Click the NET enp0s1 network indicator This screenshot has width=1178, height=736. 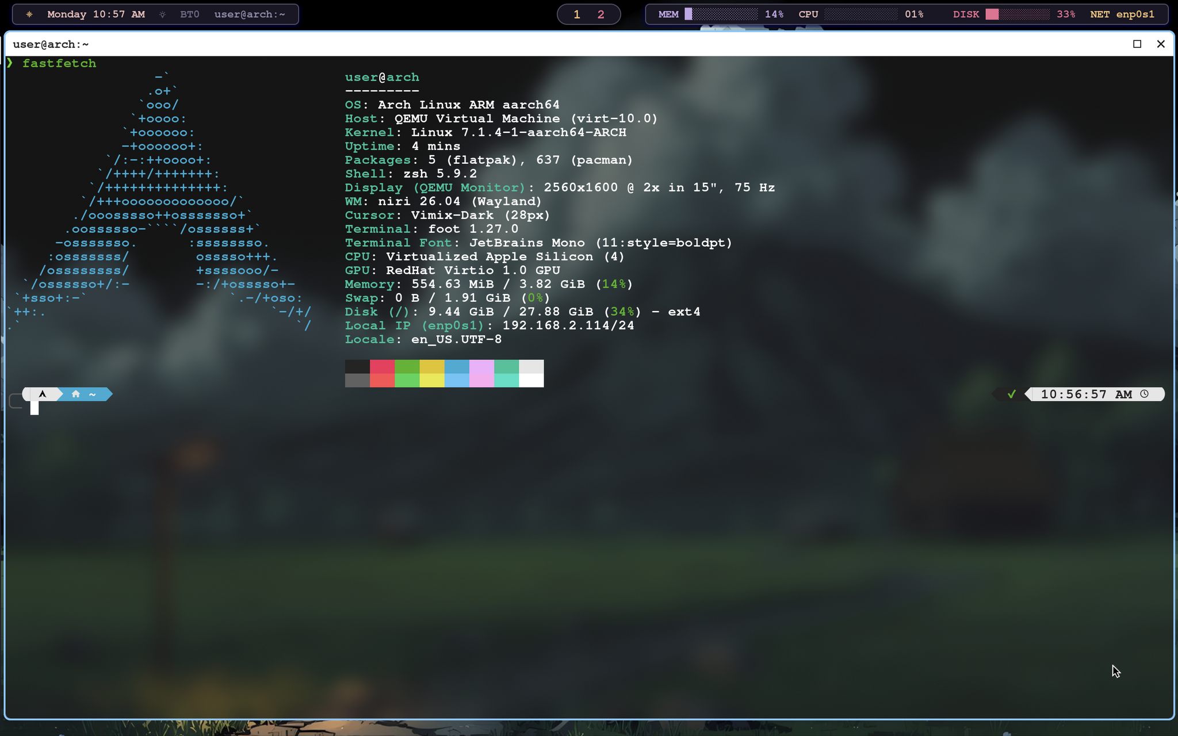[1122, 14]
